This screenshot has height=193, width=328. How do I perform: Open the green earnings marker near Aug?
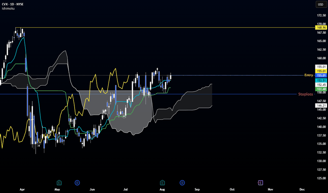tap(162, 183)
